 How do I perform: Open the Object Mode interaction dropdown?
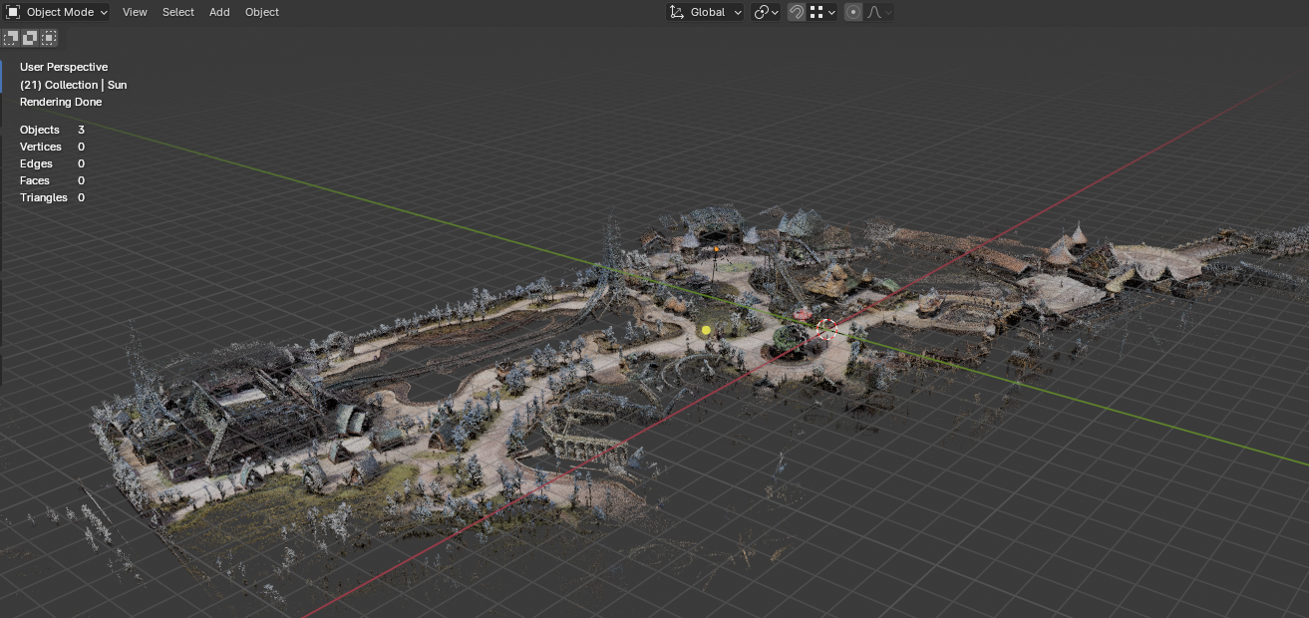pyautogui.click(x=57, y=12)
